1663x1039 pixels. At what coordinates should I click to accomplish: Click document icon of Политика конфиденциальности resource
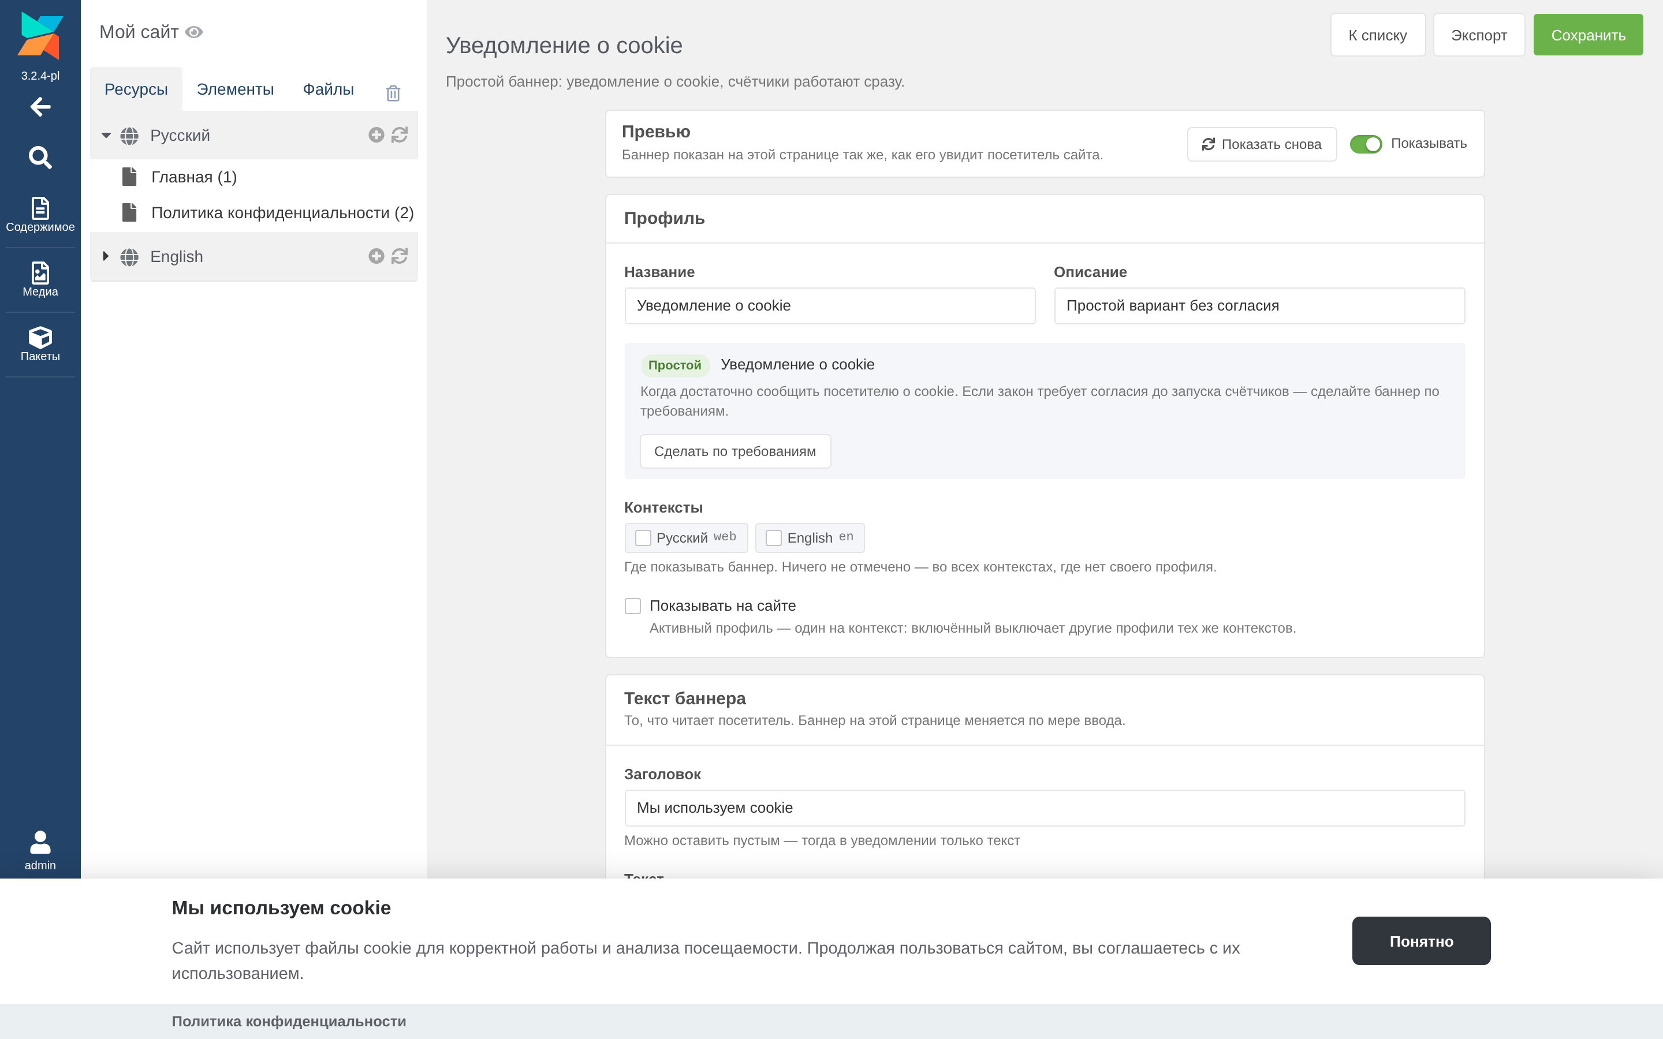click(x=129, y=212)
